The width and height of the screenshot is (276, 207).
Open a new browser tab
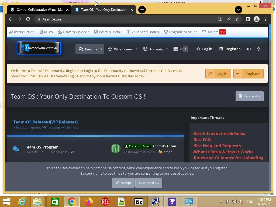[142, 10]
